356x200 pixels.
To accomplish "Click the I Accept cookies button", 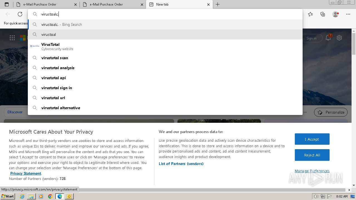I will tap(312, 139).
